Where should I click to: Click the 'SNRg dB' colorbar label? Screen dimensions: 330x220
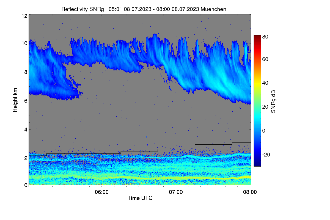(x=273, y=101)
